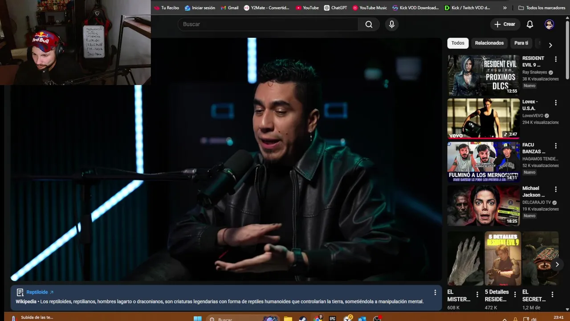
Task: Open the DELCARAJO TV channel name
Action: coord(537,202)
